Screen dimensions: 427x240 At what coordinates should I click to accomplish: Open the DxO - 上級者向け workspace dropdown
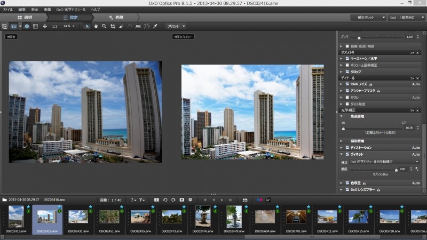407,18
